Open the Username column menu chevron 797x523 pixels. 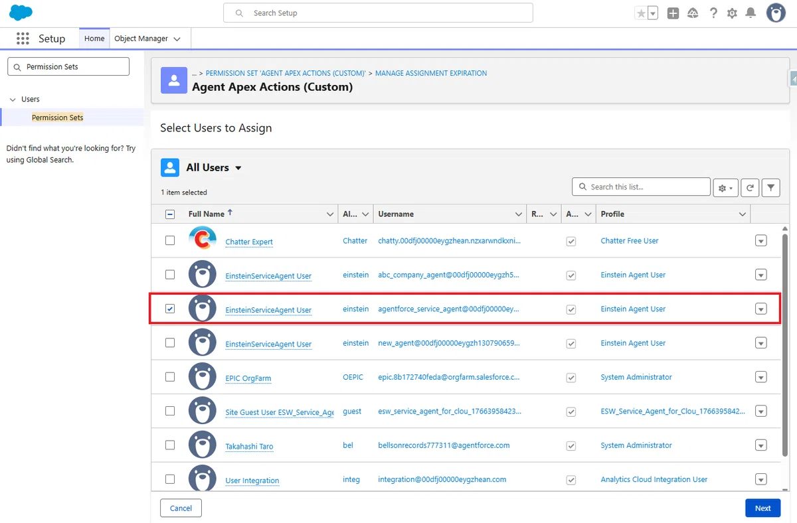(x=519, y=214)
